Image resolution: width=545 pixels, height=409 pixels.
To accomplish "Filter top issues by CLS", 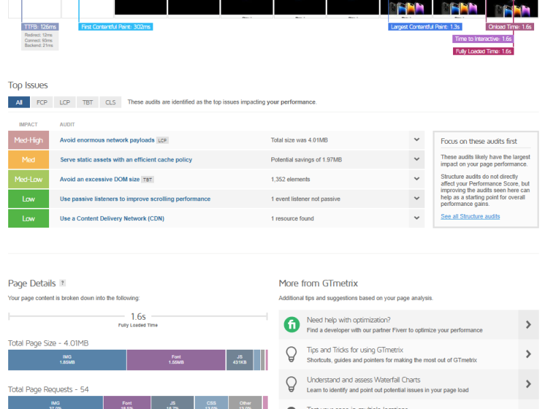I will click(110, 102).
